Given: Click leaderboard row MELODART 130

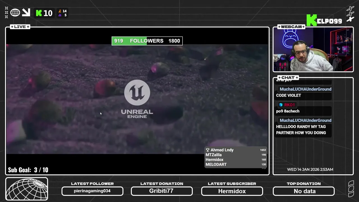Looking at the screenshot, I should pyautogui.click(x=236, y=164).
